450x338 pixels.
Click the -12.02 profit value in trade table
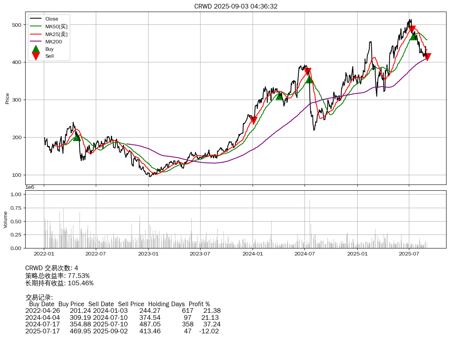(209, 331)
